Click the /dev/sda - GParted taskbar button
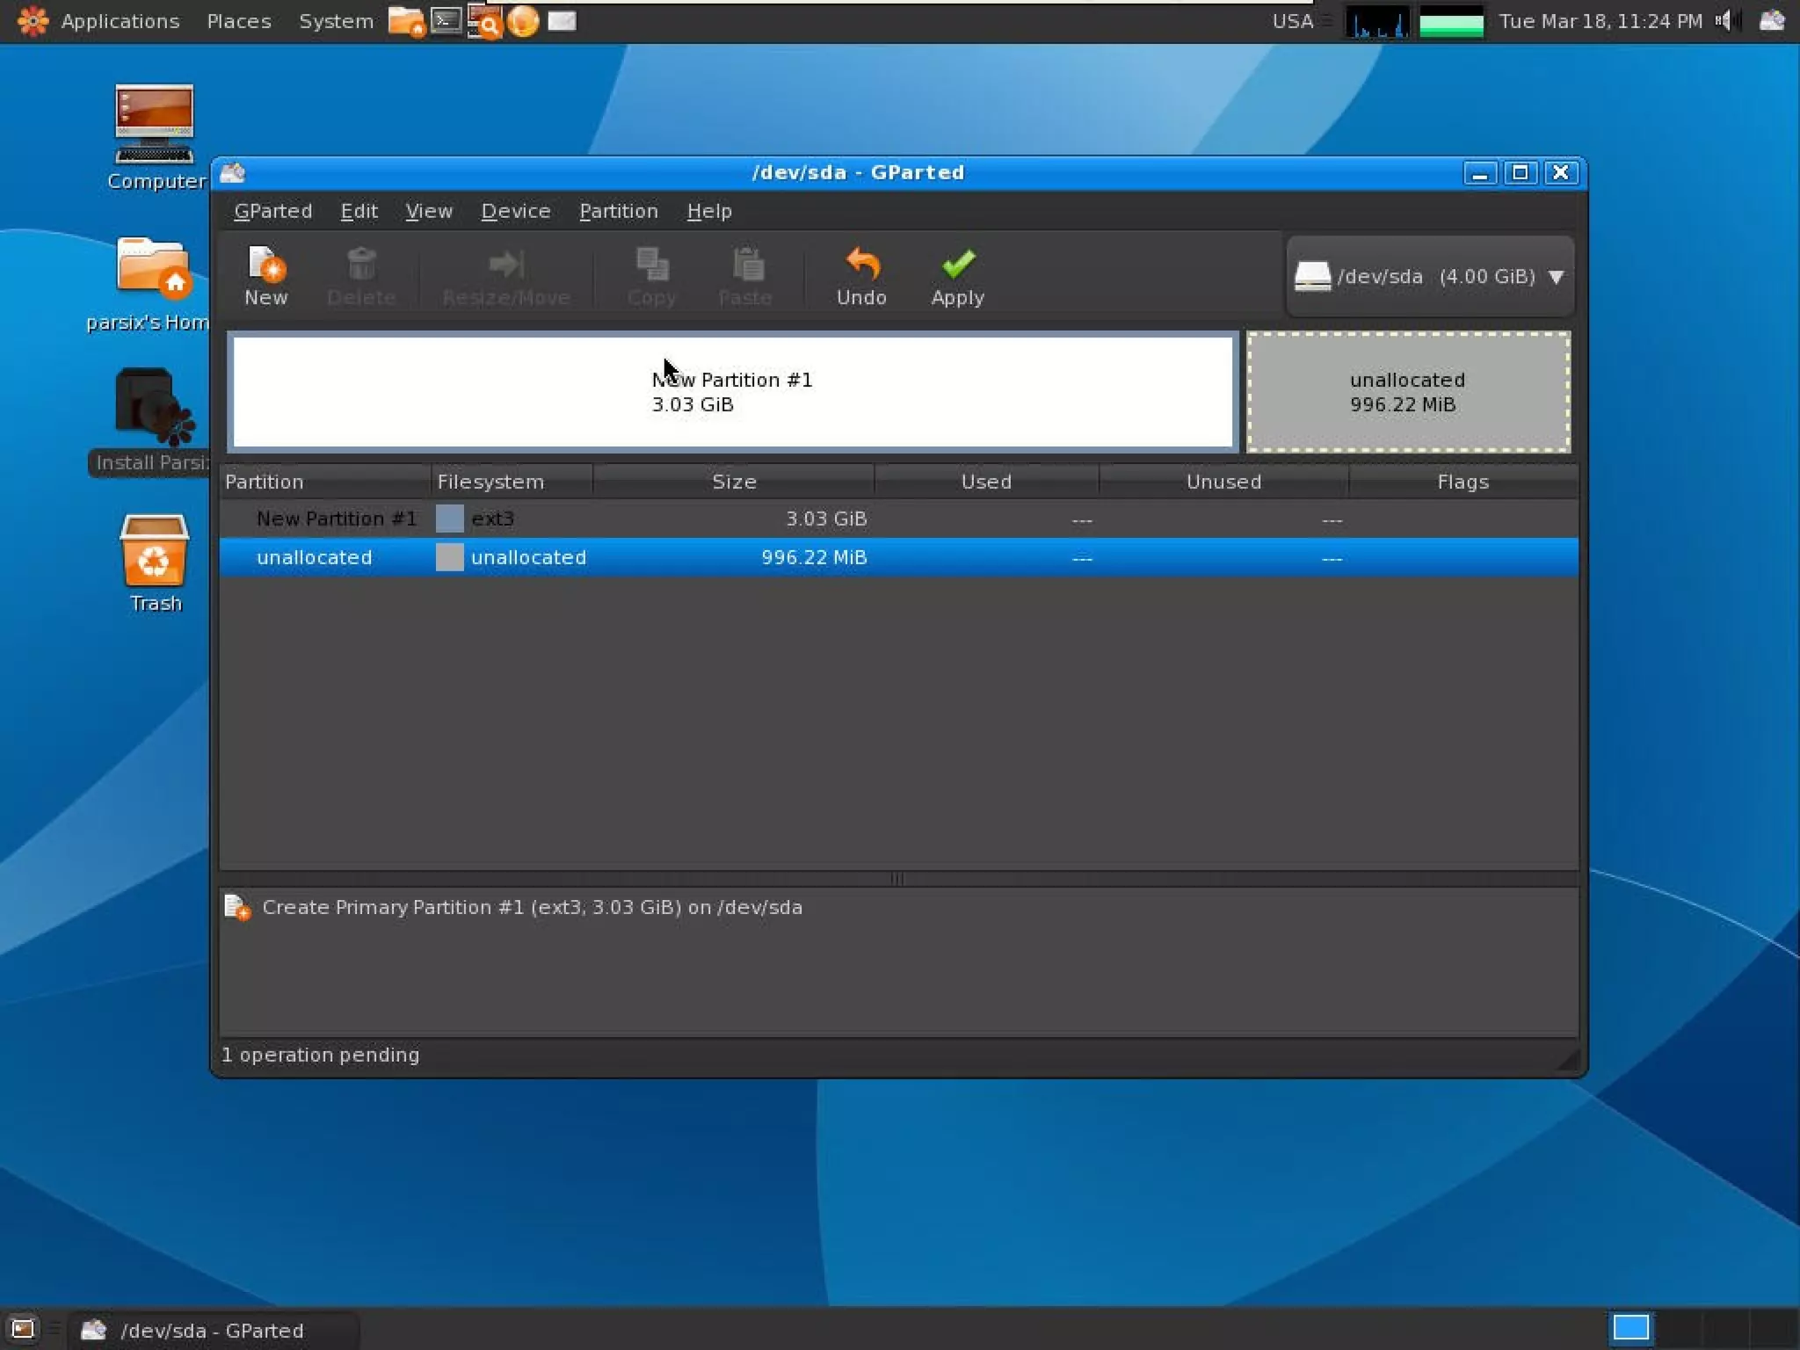The height and width of the screenshot is (1350, 1800). [x=211, y=1330]
